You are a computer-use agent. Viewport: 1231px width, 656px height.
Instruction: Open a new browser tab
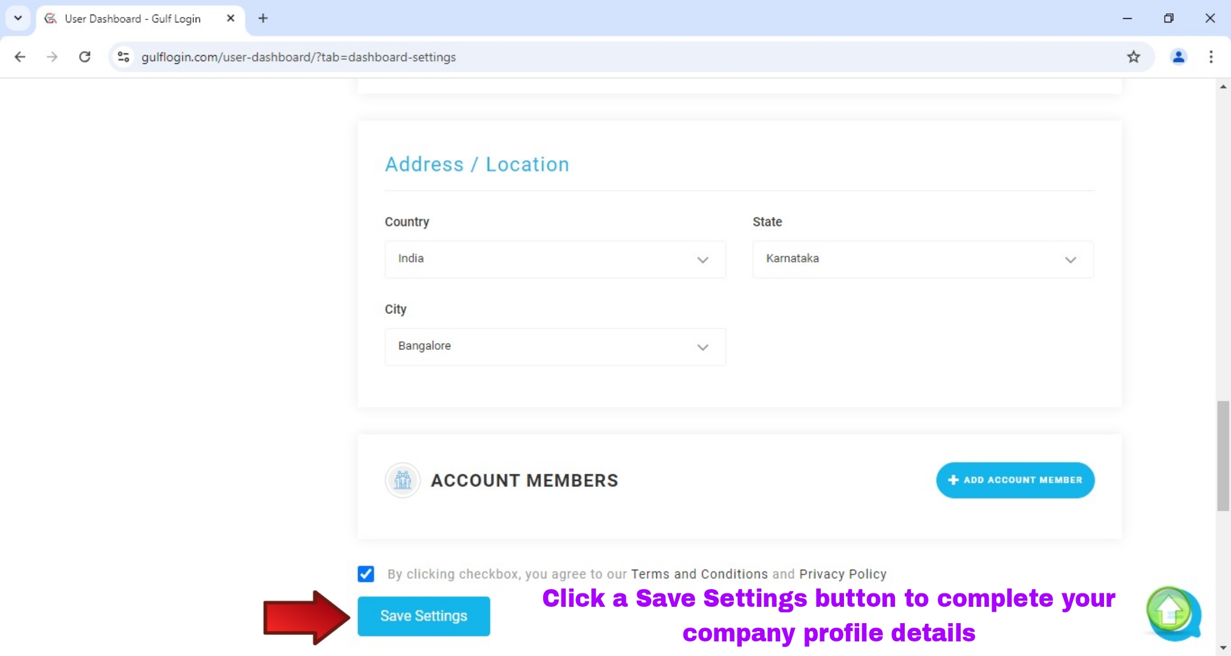tap(262, 18)
